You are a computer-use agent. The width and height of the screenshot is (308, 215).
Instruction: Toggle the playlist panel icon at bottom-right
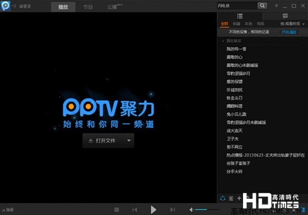click(304, 210)
